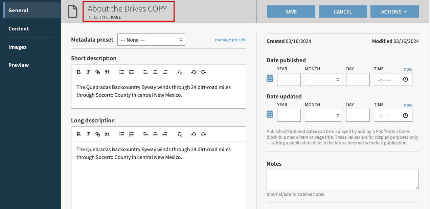The width and height of the screenshot is (430, 209).
Task: Click inside the Notes text area
Action: (342, 180)
